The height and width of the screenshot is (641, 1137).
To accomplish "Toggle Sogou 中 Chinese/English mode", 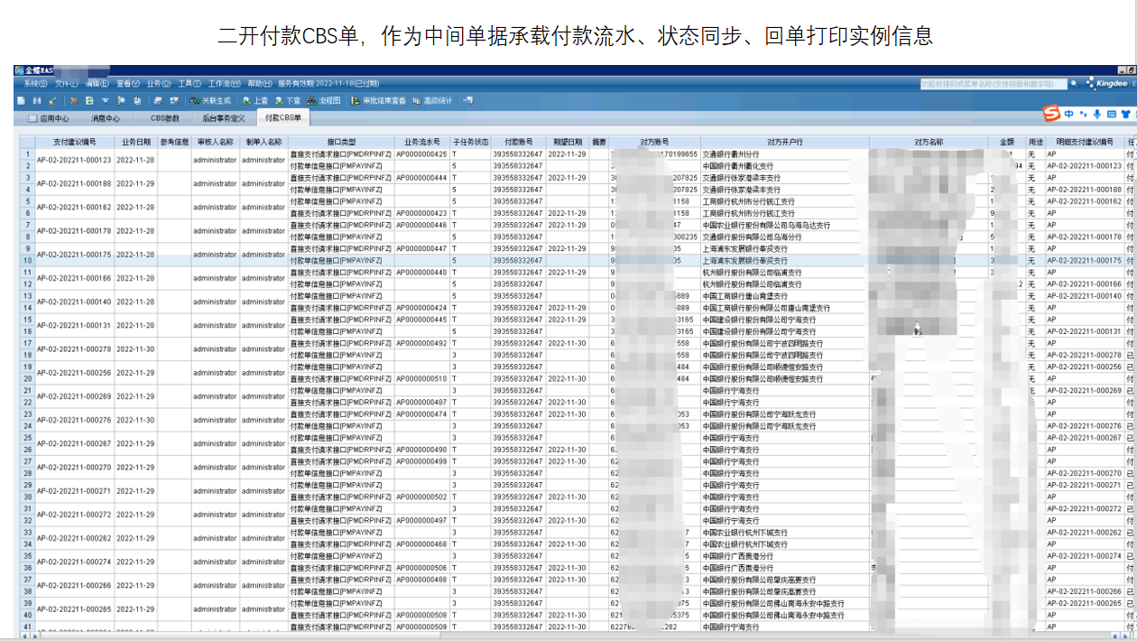I will coord(1068,114).
